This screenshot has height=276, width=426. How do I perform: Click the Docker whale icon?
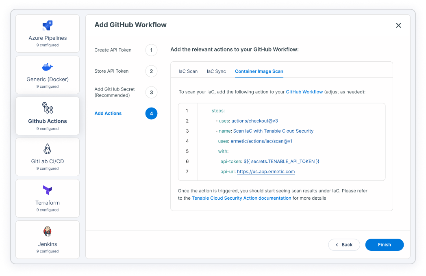(48, 67)
